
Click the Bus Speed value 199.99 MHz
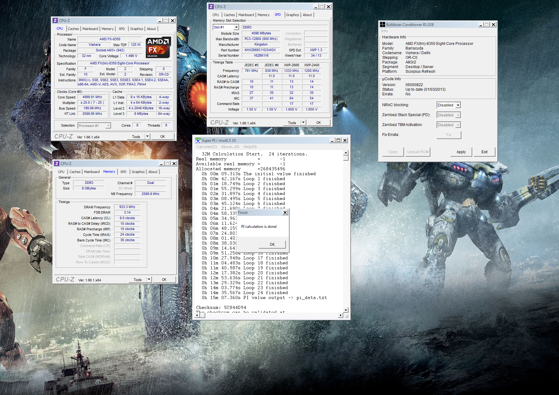tap(92, 108)
